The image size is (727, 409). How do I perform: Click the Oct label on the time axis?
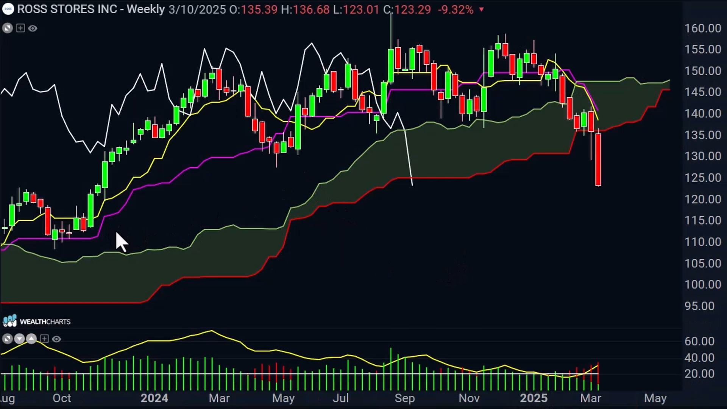(62, 398)
